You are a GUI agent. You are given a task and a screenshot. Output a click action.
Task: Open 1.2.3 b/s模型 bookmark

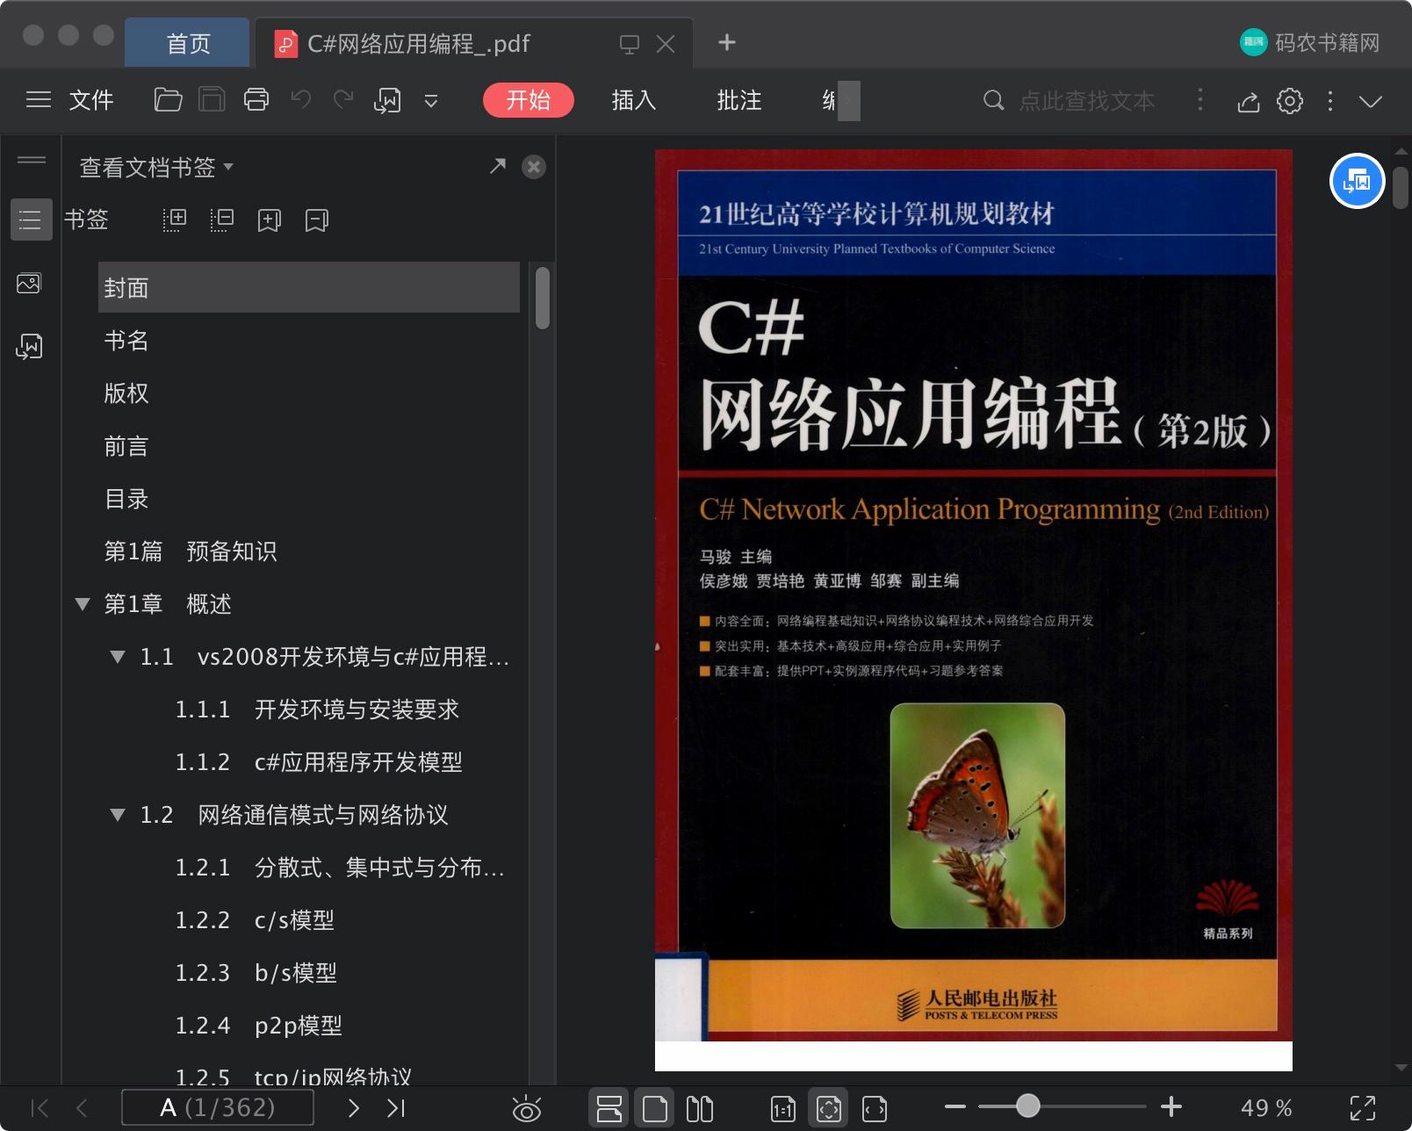(256, 973)
